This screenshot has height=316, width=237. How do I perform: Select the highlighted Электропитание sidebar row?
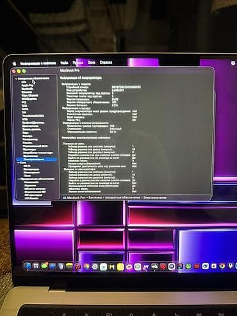tap(37, 160)
